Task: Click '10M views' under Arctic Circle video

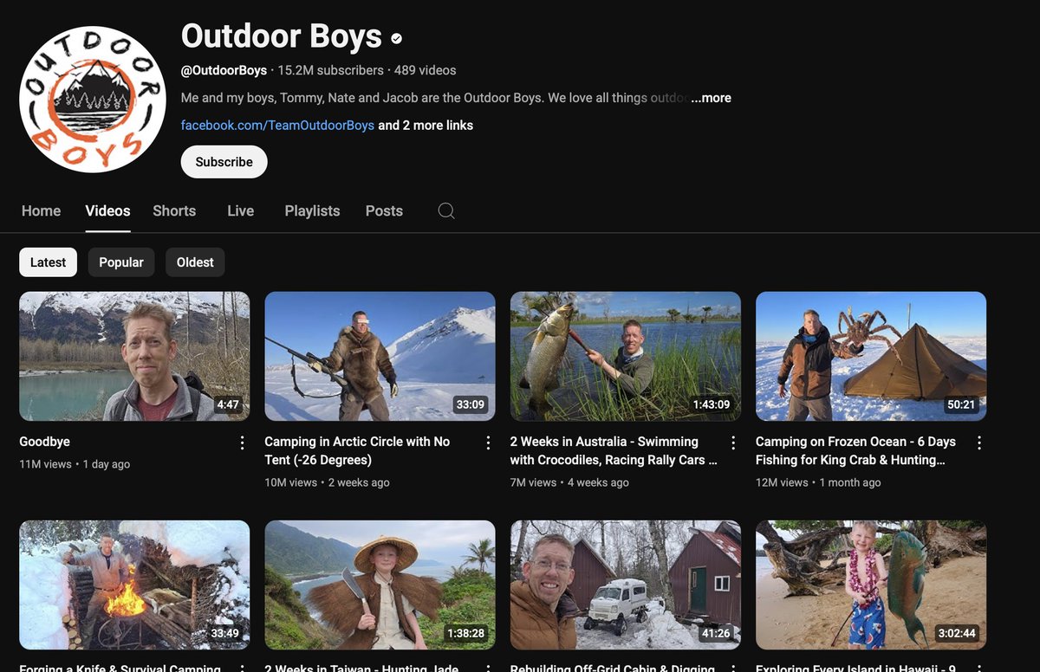Action: [290, 482]
